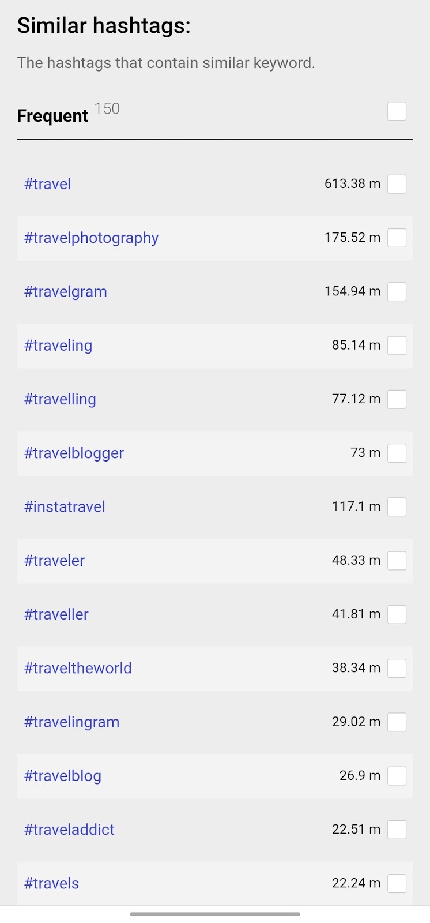The image size is (430, 923).
Task: Tick the #traveltheworld checkbox
Action: coord(397,668)
